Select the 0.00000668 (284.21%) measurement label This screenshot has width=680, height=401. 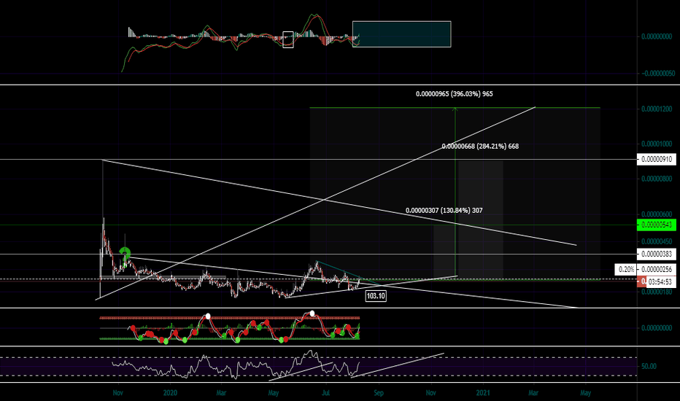coord(480,146)
